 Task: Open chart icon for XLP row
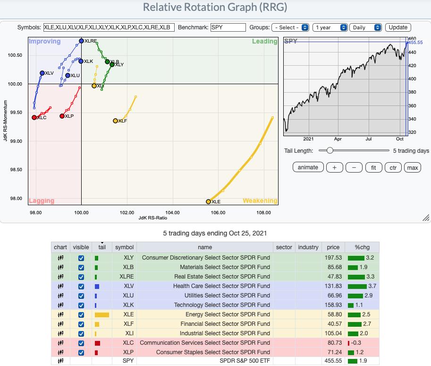point(60,352)
